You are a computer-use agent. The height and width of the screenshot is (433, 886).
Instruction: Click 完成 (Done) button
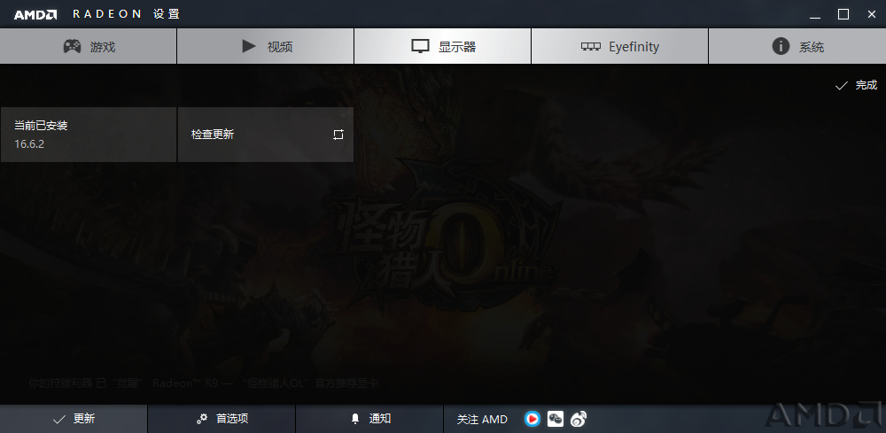point(856,85)
